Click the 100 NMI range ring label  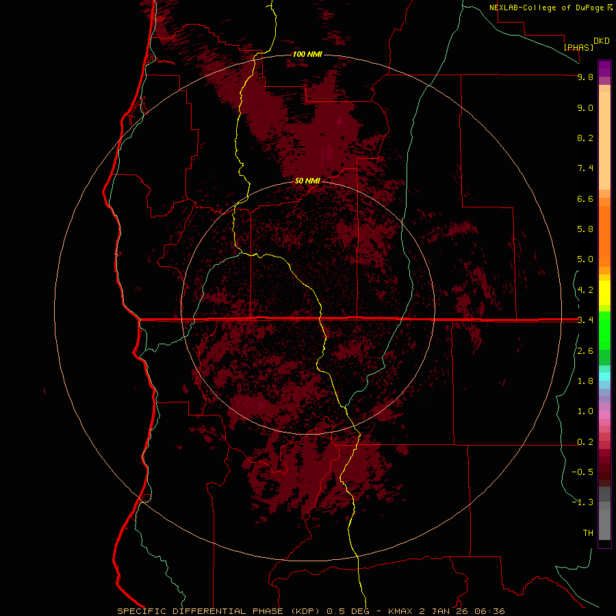click(x=307, y=54)
